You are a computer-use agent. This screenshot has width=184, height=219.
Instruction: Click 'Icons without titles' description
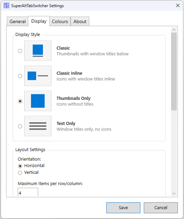point(75,104)
